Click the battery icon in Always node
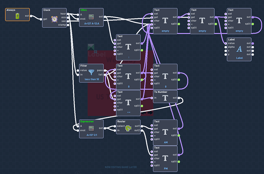Image resolution: width=264 pixels, height=174 pixels. (17, 16)
